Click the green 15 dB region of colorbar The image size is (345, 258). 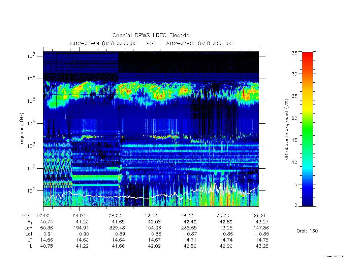point(307,140)
